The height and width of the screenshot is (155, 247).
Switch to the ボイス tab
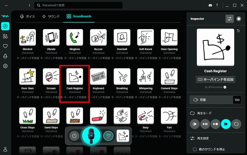click(x=28, y=16)
